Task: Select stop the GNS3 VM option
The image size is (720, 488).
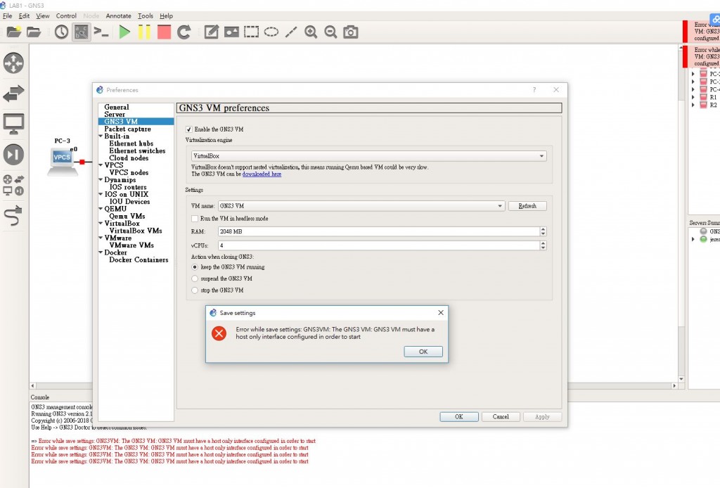Action: point(195,290)
